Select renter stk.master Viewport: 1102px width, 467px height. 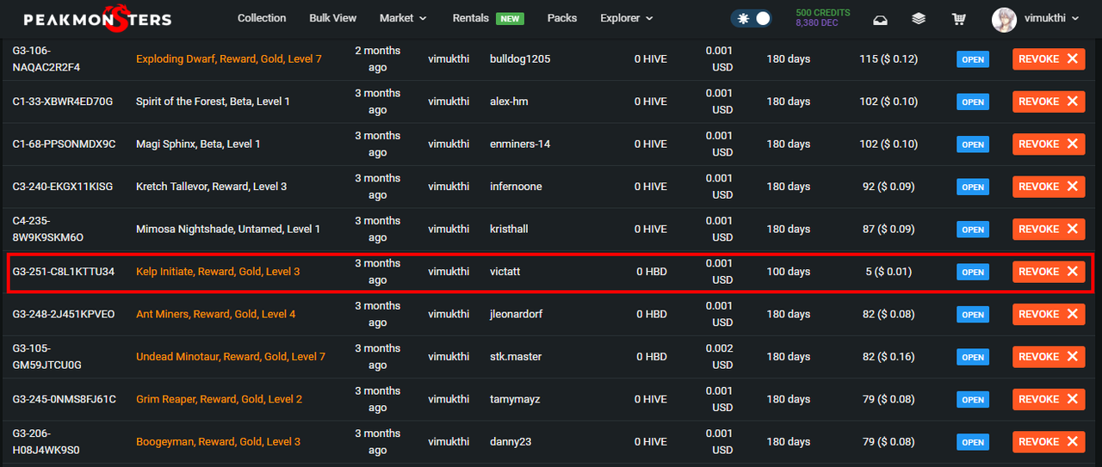(x=516, y=357)
